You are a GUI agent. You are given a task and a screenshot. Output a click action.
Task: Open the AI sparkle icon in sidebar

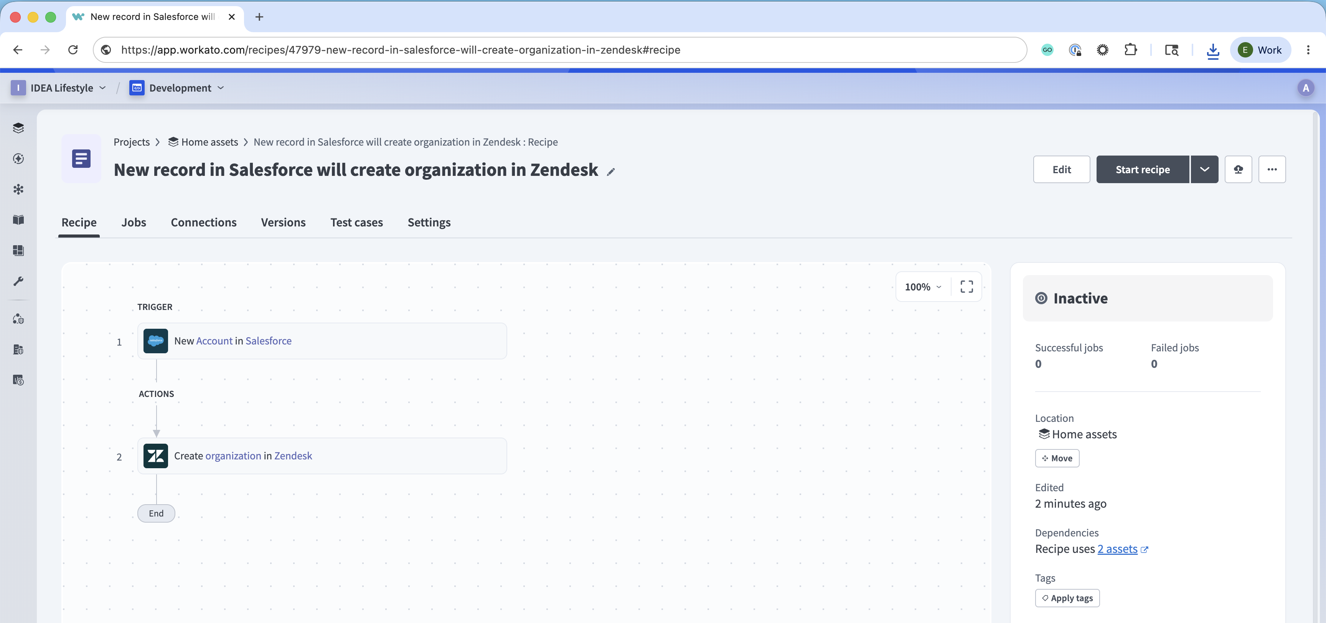[18, 159]
